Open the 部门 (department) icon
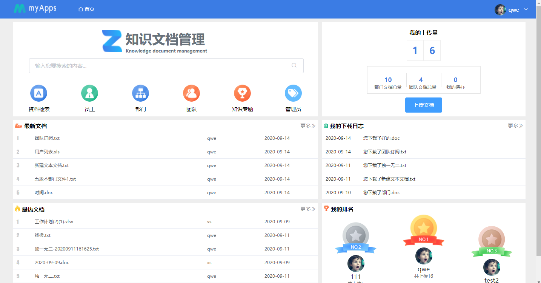This screenshot has height=283, width=541. 140,93
